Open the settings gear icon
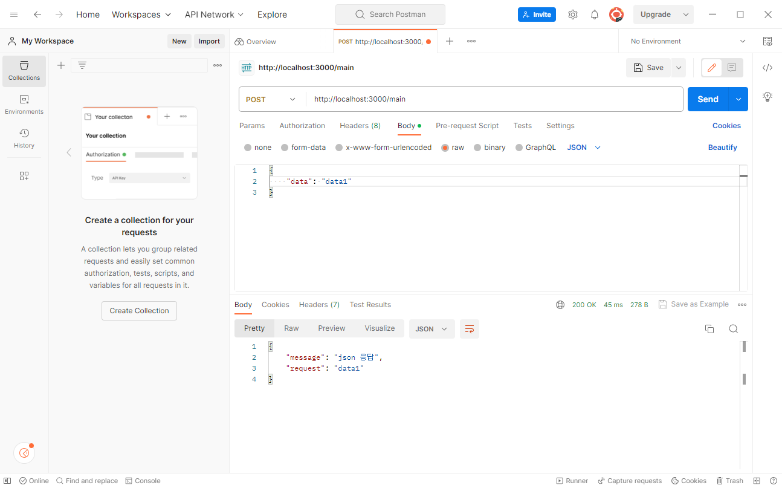The width and height of the screenshot is (782, 488). pos(573,15)
